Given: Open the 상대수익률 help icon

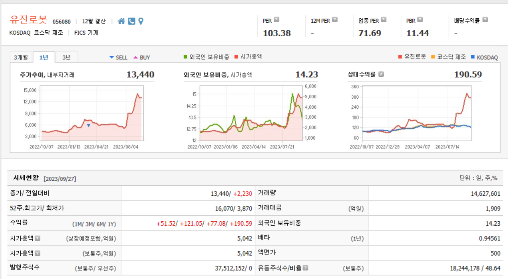Looking at the screenshot, I should coord(381,74).
